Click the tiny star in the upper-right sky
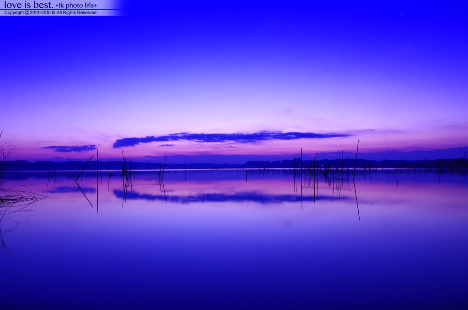 [x=401, y=14]
